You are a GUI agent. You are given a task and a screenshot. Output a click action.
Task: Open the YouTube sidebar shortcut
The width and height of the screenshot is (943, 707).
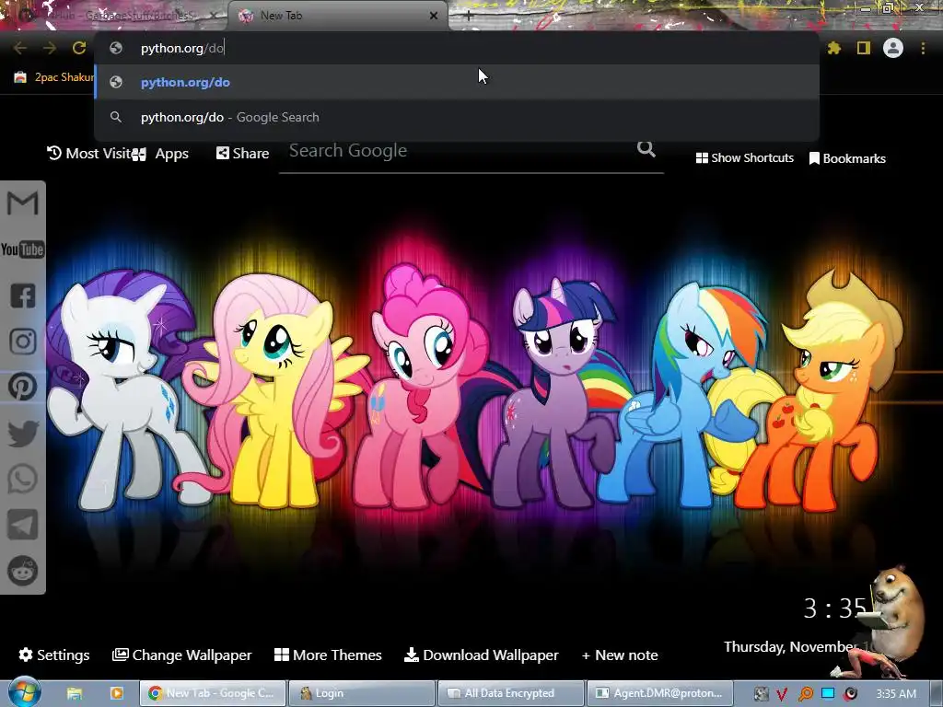pyautogui.click(x=22, y=249)
